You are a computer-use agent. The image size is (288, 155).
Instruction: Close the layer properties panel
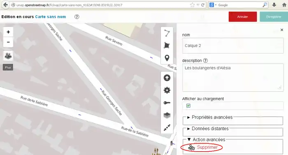282,30
